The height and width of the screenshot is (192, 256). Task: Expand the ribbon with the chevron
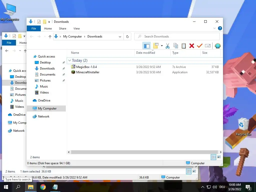[214, 28]
